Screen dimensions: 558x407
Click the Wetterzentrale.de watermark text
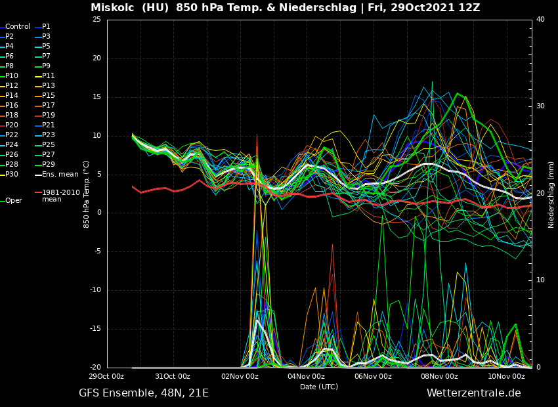pos(473,393)
